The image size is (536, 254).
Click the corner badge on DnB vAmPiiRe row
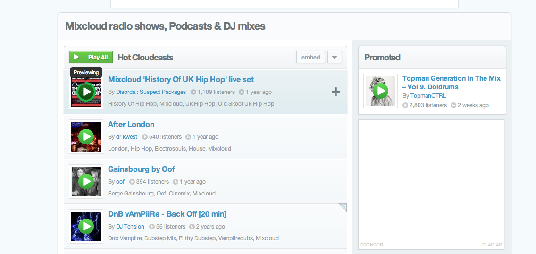[343, 208]
